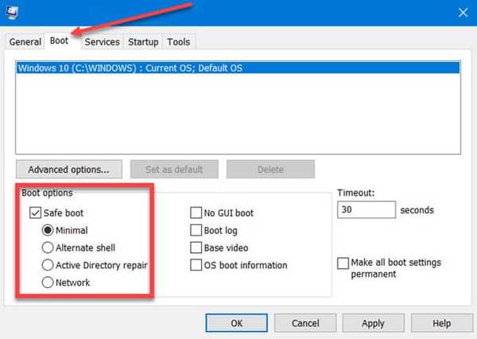Check OS boot information option
The image size is (477, 339).
(x=196, y=265)
